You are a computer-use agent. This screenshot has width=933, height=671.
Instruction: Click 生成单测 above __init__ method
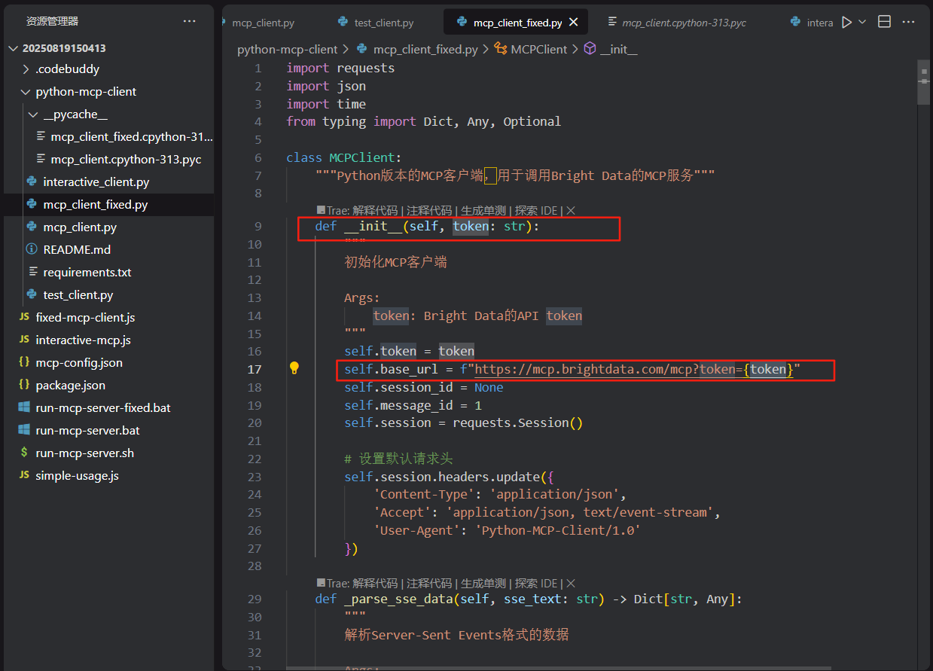point(483,211)
